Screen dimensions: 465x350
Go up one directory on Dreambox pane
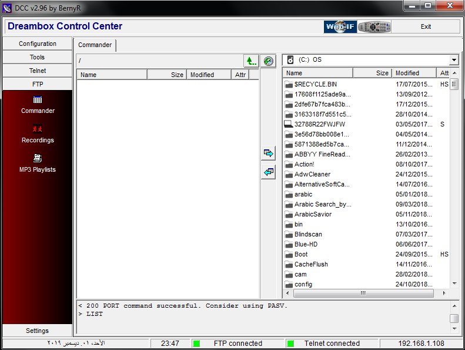click(x=251, y=61)
